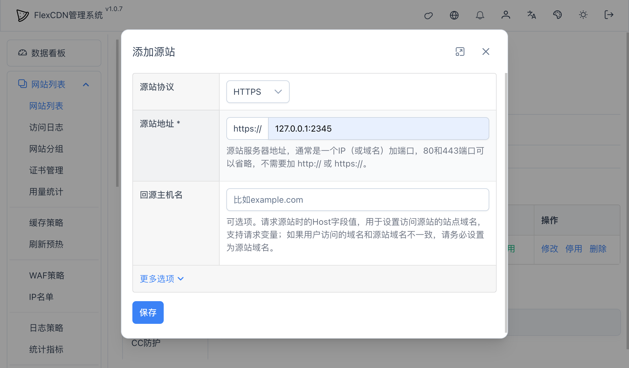Click the dialog scrollbar on the right
Viewport: 629px width, 368px height.
505,184
